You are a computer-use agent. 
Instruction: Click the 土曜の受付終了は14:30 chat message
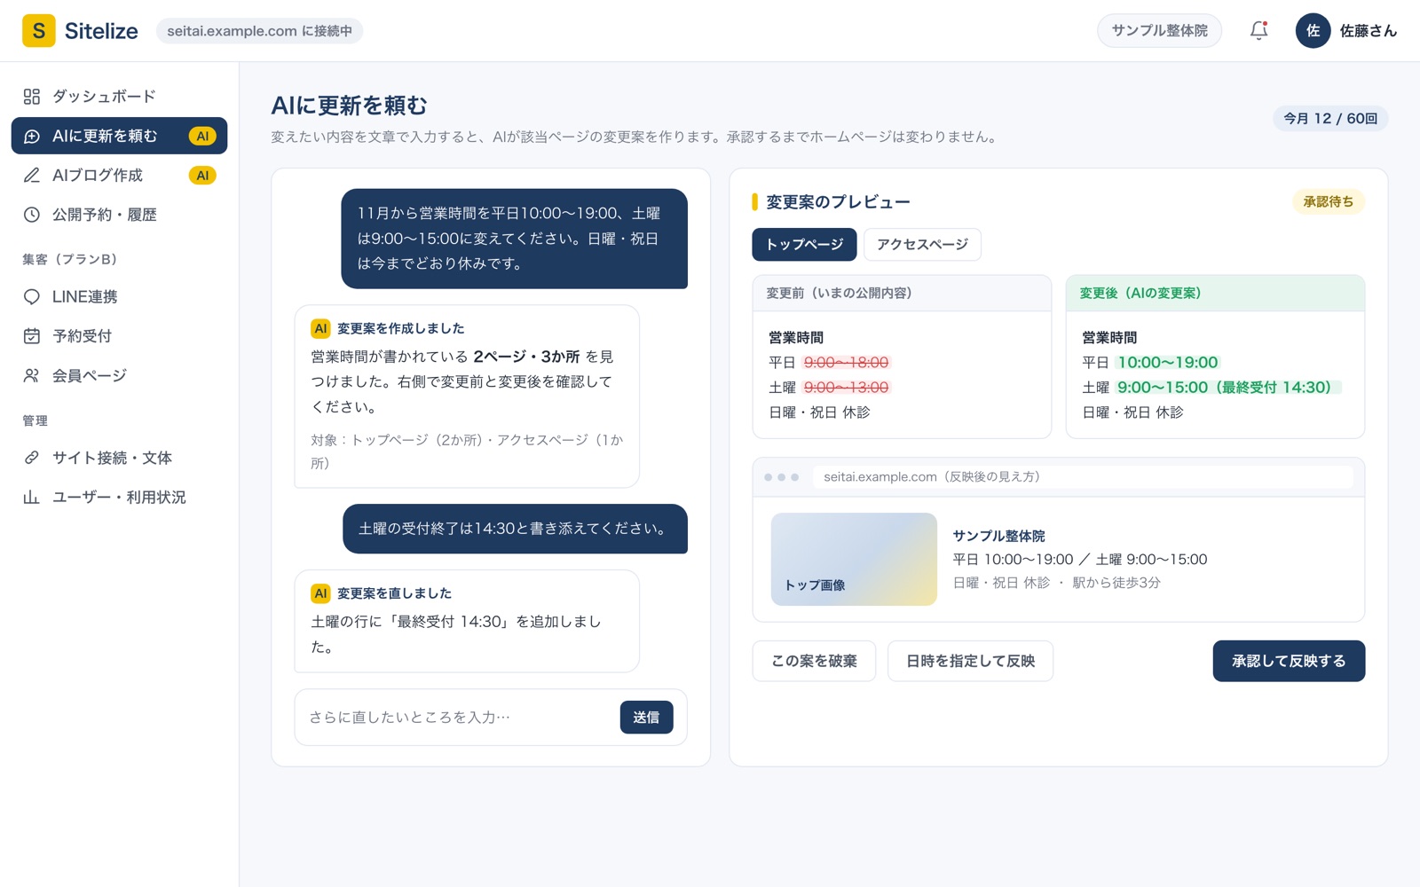(x=515, y=529)
